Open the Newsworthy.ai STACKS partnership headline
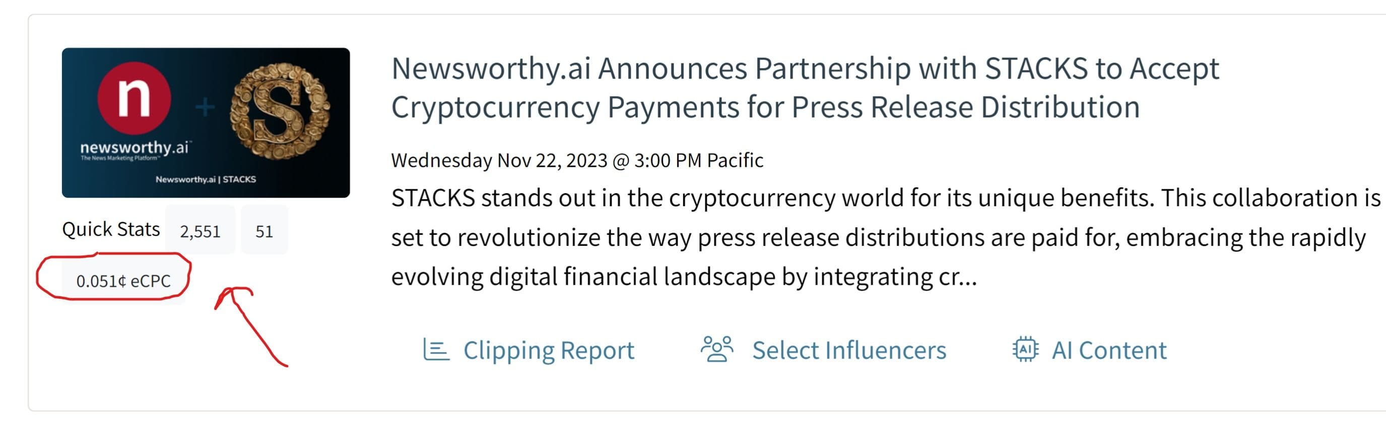Viewport: 1386px width, 427px height. click(805, 88)
